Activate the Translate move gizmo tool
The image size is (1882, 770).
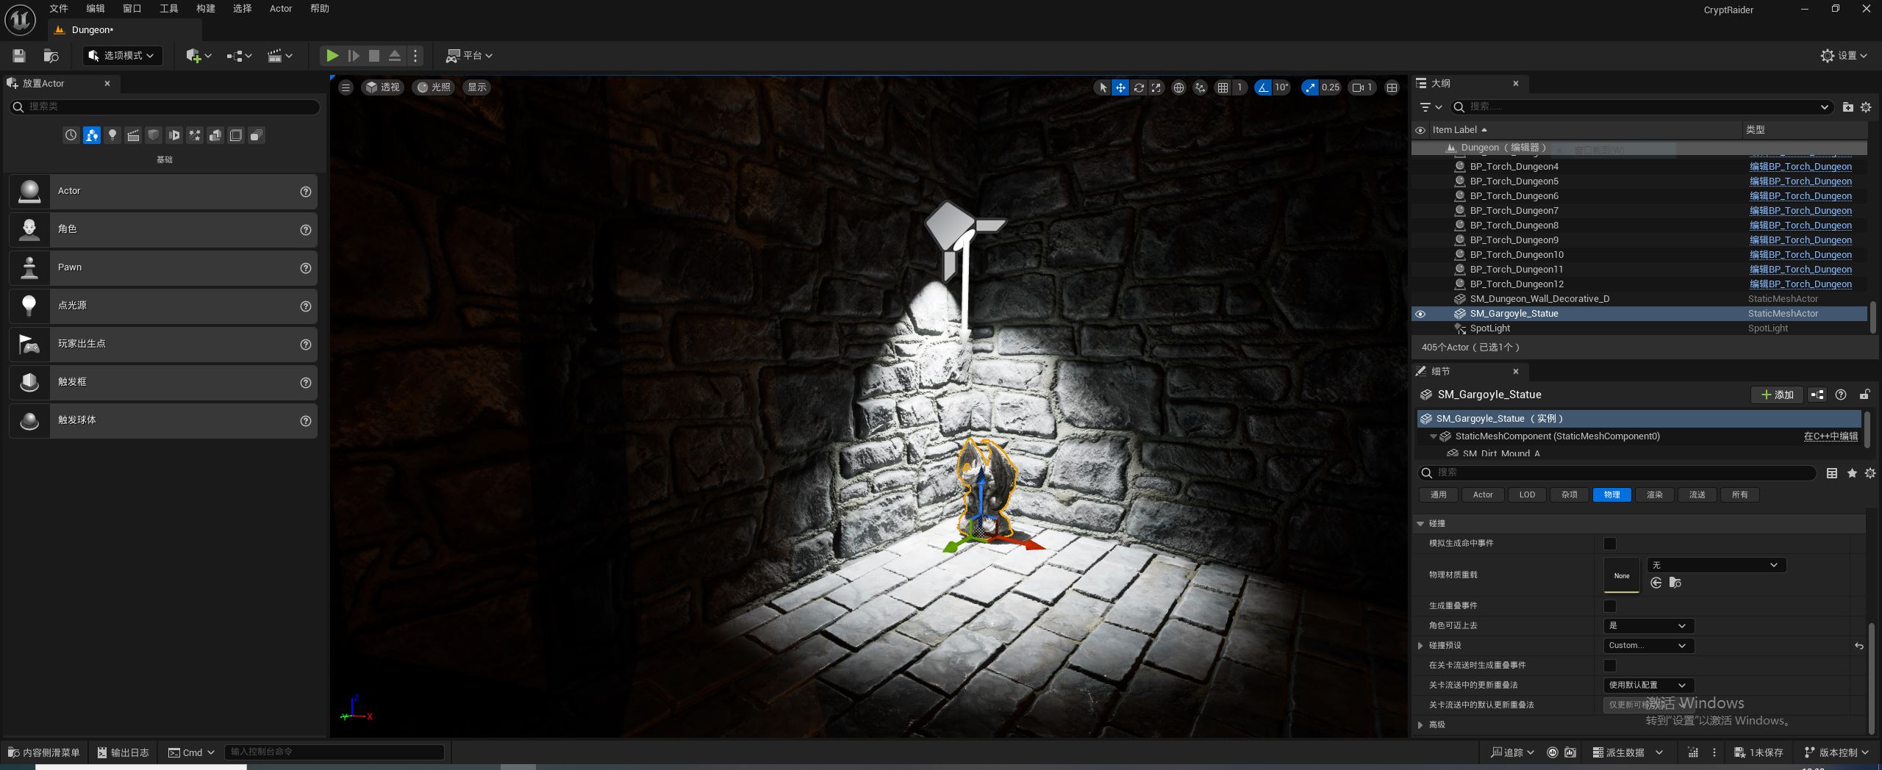coord(1120,87)
